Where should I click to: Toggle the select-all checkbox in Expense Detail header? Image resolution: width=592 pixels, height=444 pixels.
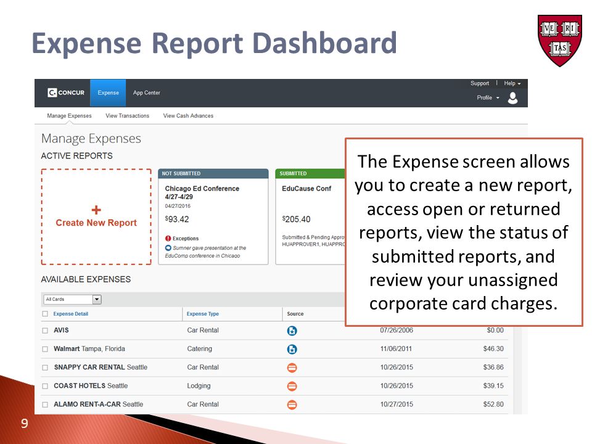[45, 314]
